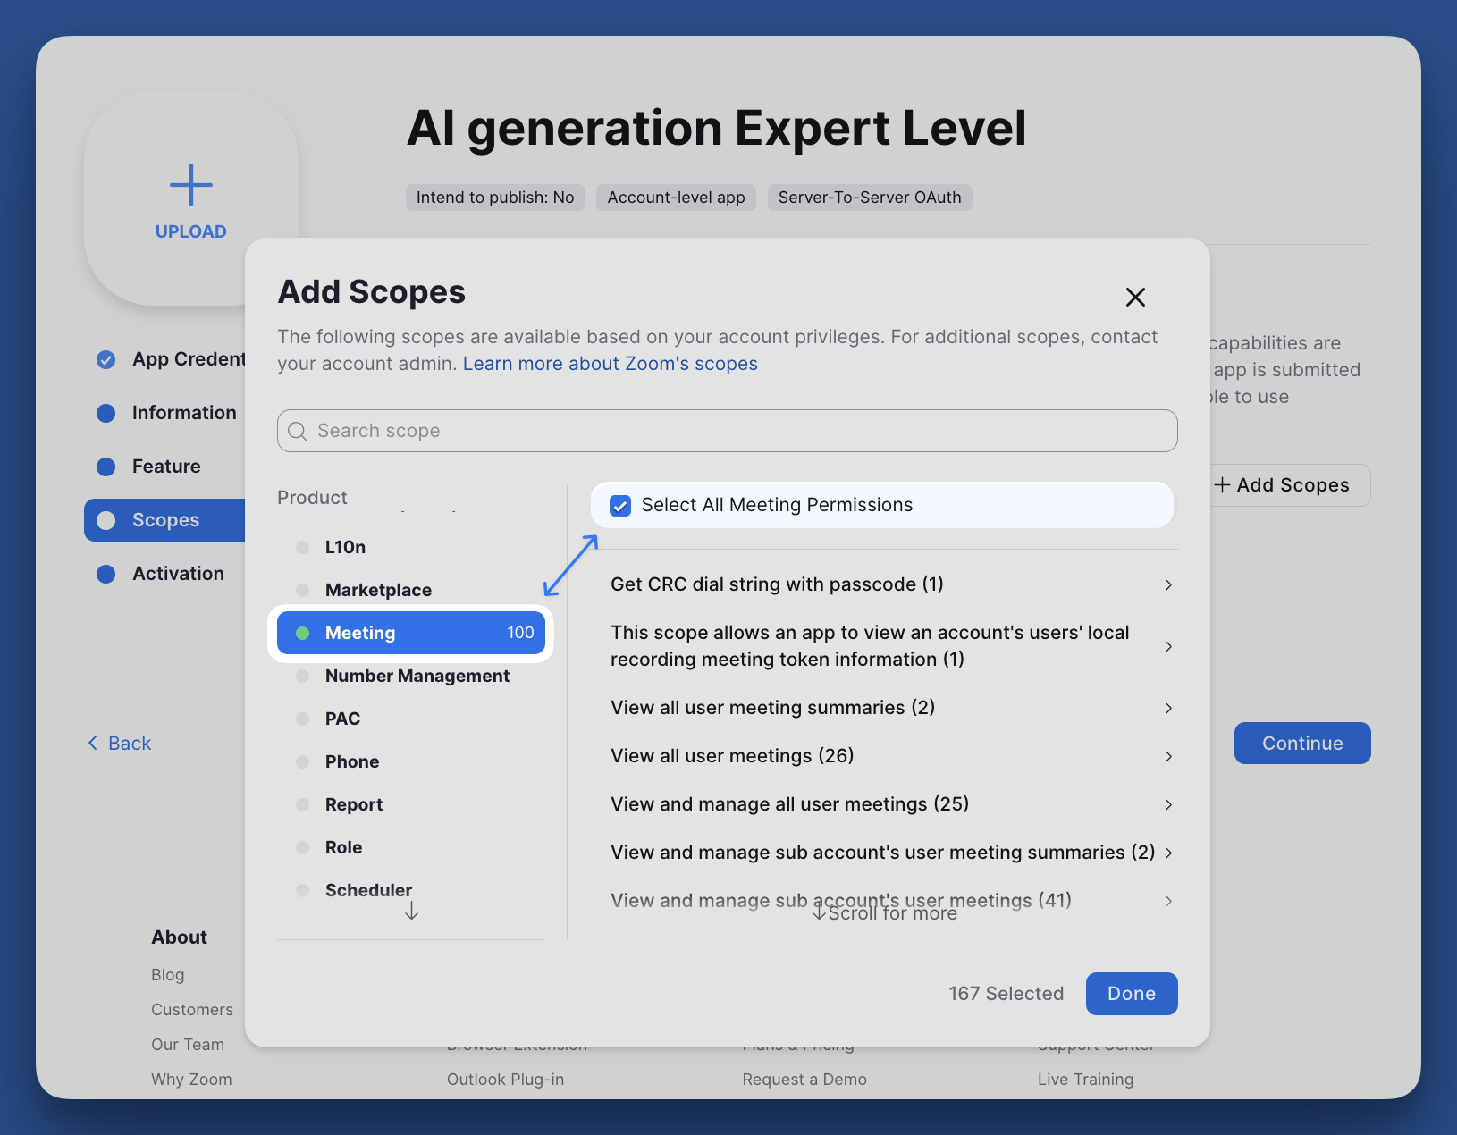This screenshot has height=1135, width=1457.
Task: Open Learn more about Zoom's scopes link
Action: pos(611,364)
